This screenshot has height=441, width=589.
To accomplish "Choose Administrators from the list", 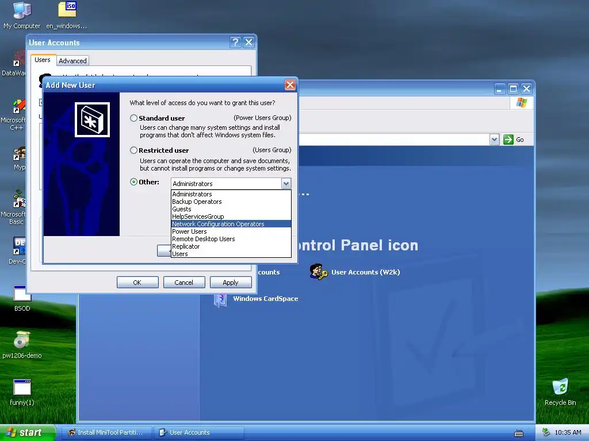I will point(231,194).
